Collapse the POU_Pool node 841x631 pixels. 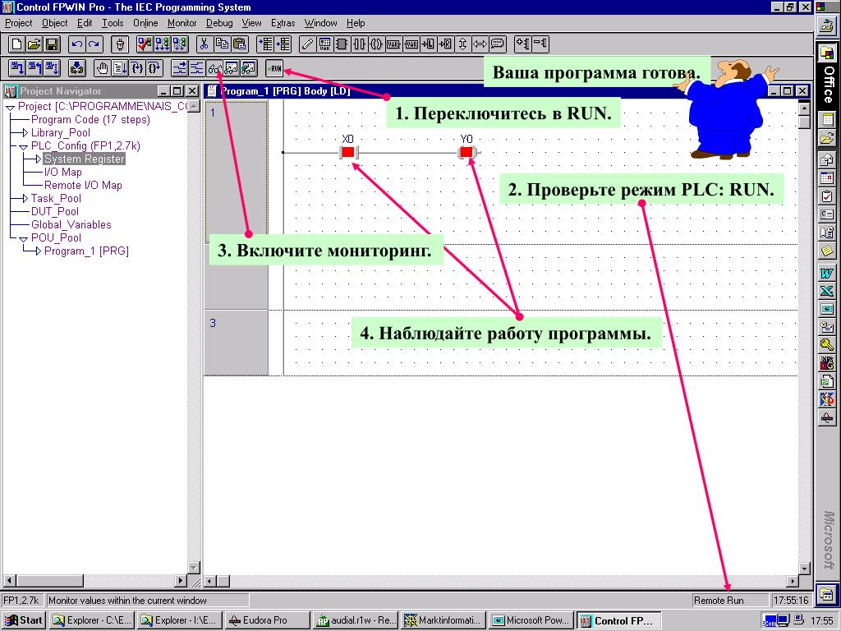24,239
